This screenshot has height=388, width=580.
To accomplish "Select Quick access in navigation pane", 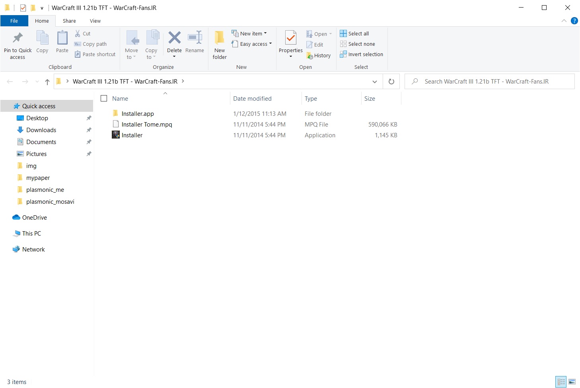I will 47,106.
